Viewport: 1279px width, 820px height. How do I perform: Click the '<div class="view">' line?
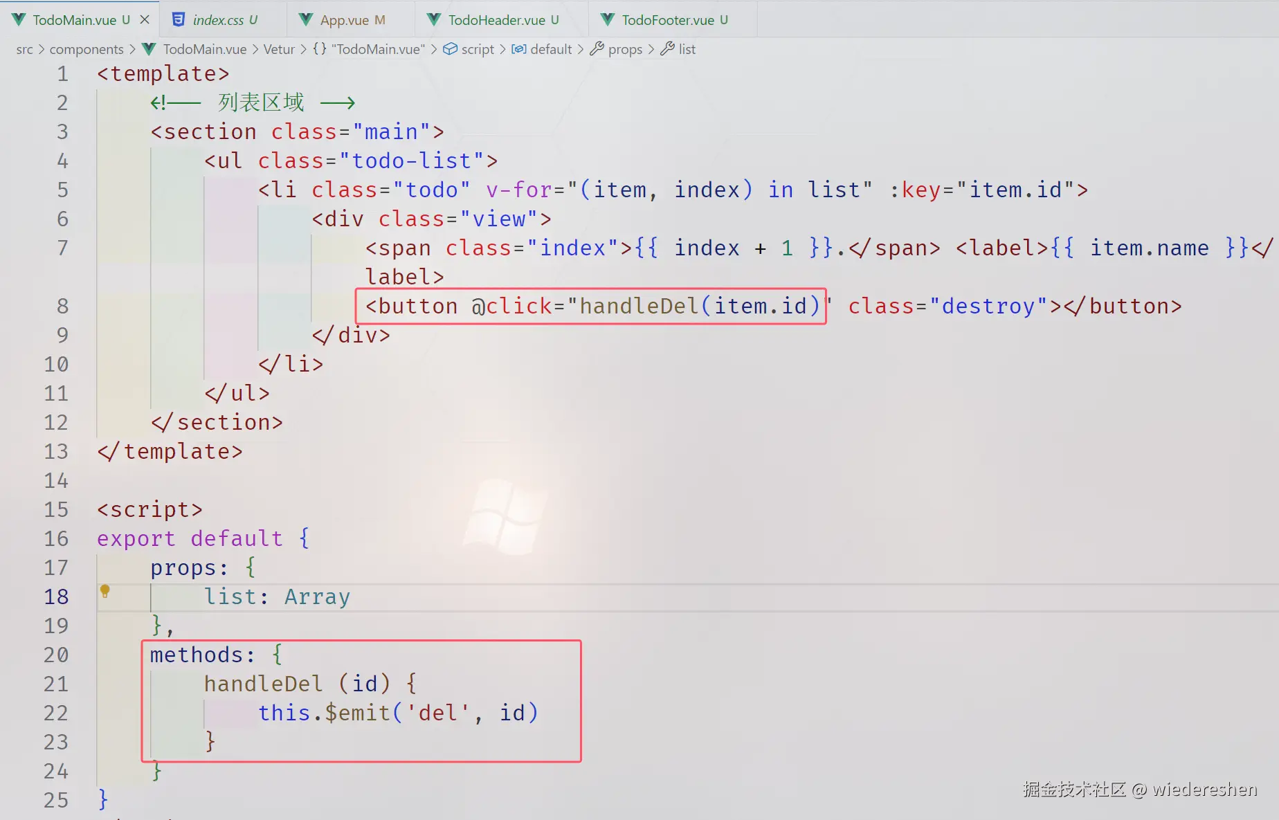coord(431,219)
